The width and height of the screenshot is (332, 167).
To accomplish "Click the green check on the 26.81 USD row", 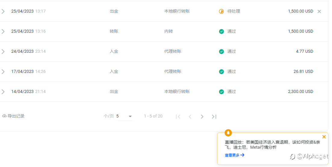I will 221,72.
